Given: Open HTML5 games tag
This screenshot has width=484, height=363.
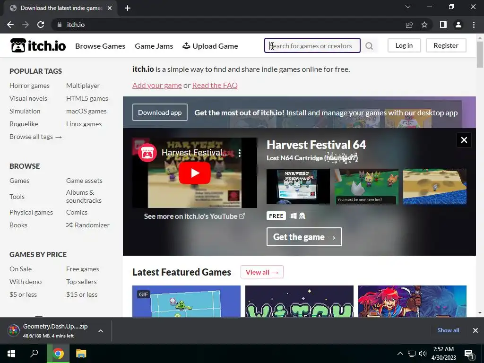Looking at the screenshot, I should 87,98.
